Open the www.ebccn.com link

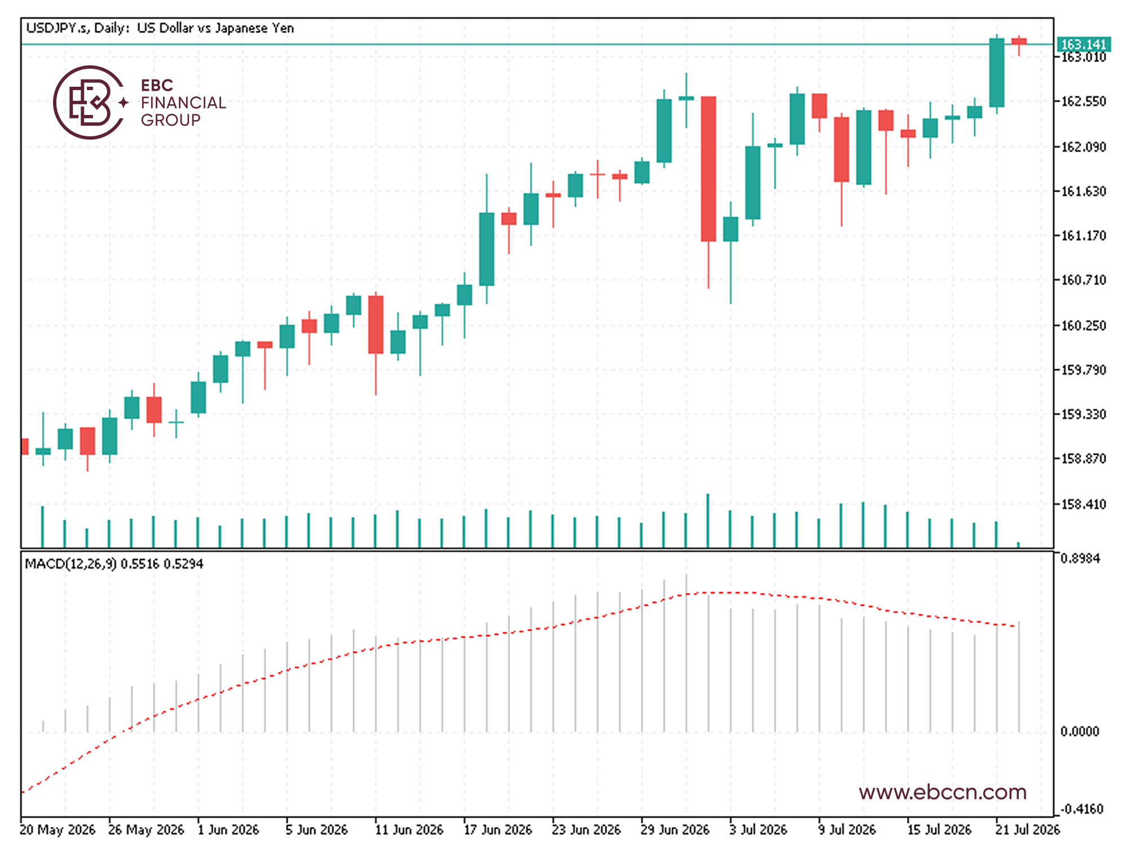(x=942, y=792)
